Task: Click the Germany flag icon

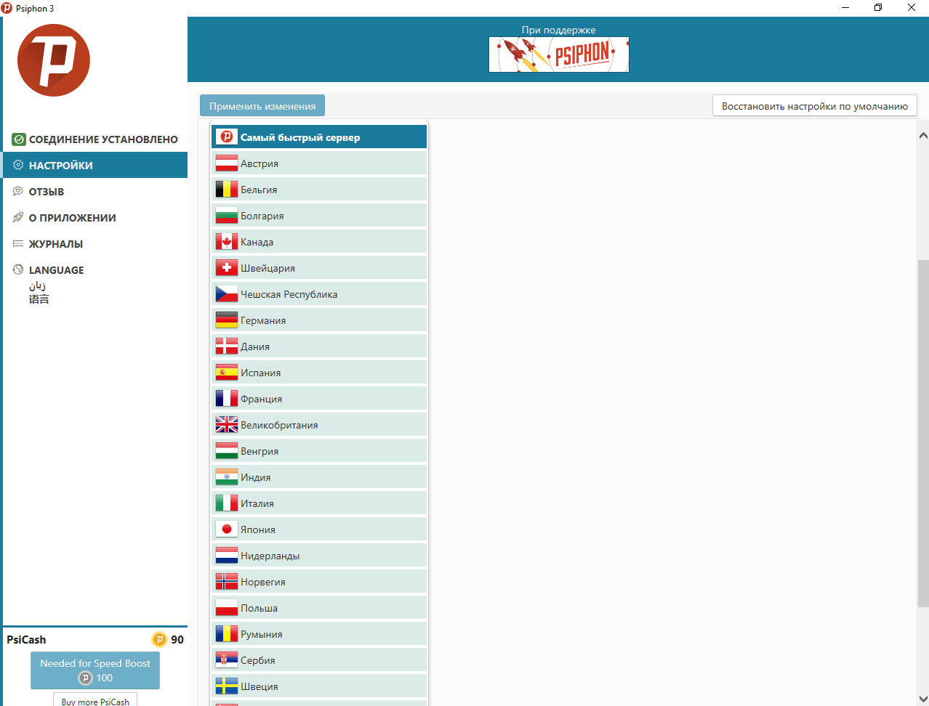Action: pyautogui.click(x=227, y=320)
